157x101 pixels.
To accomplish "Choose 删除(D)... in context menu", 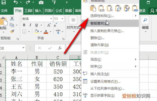I will coord(110,38).
